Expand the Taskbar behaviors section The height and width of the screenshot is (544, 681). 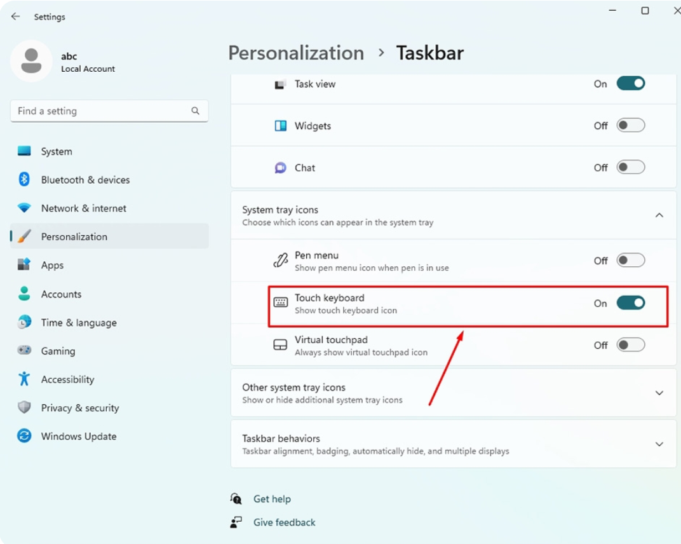click(659, 444)
